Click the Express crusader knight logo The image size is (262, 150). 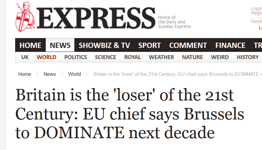coord(25,18)
